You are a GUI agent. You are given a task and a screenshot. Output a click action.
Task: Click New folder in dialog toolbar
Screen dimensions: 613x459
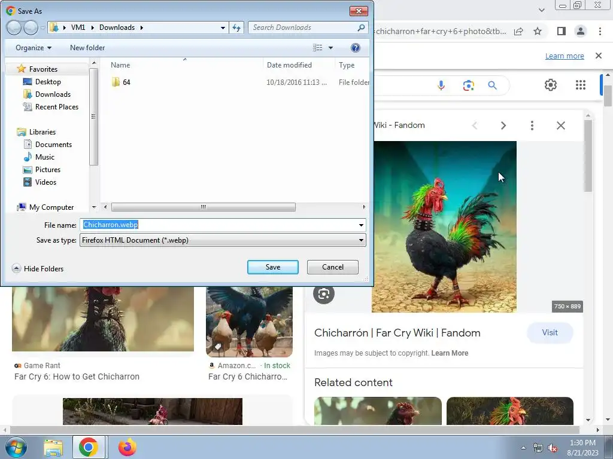87,48
